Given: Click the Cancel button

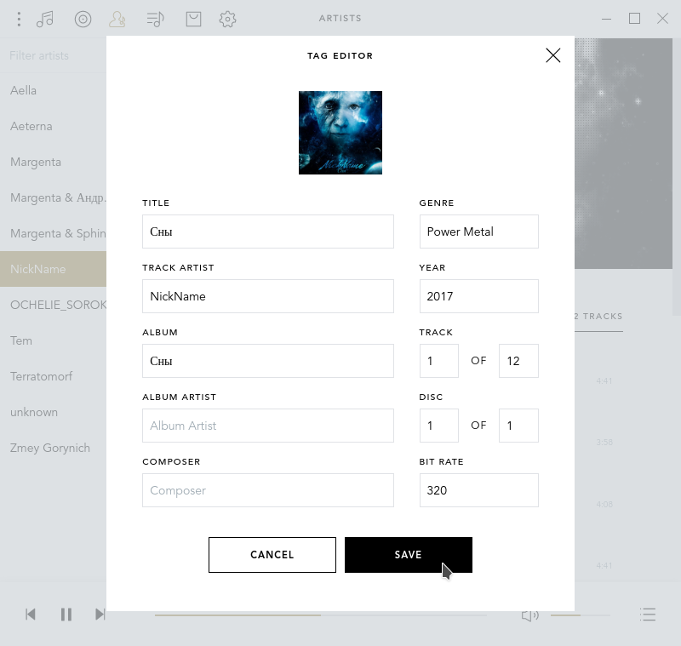Looking at the screenshot, I should pos(272,555).
